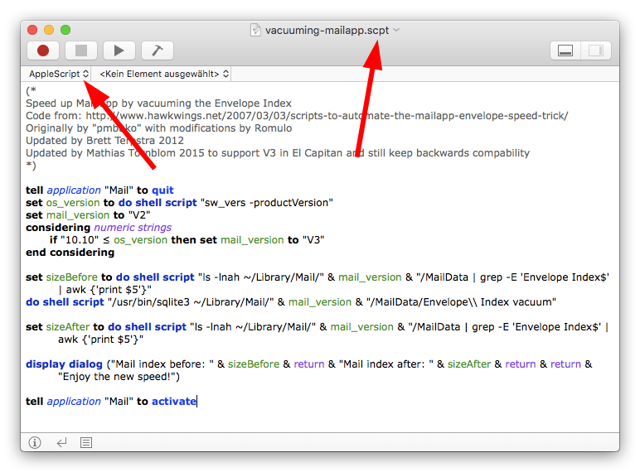This screenshot has height=472, width=640.
Task: Open the AppleScript language dropdown
Action: 58,74
